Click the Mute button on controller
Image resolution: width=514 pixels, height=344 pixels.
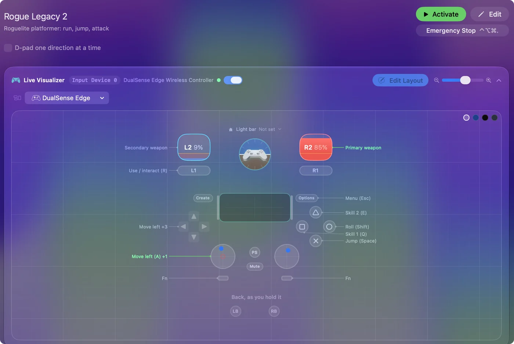click(x=255, y=266)
